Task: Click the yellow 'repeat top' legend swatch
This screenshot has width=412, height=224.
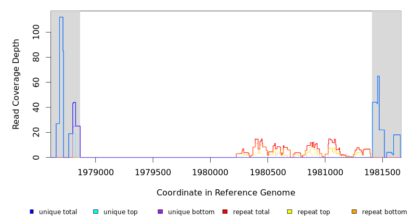Action: pyautogui.click(x=290, y=212)
